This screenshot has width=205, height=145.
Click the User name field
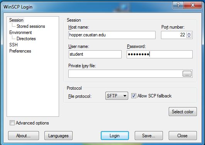coord(95,55)
